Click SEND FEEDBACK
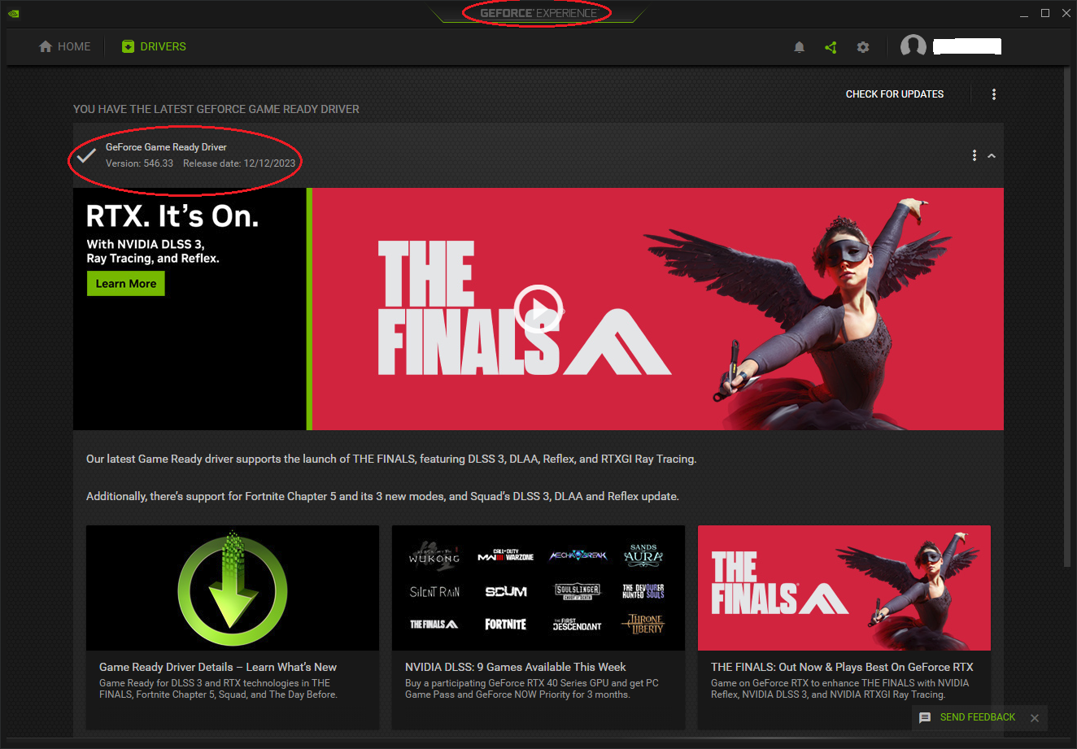This screenshot has width=1077, height=749. (x=978, y=718)
